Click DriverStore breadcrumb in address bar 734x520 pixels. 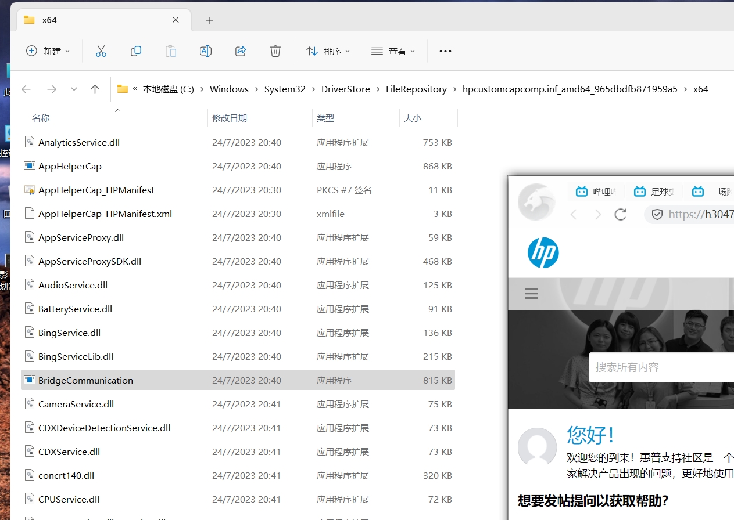click(x=346, y=89)
